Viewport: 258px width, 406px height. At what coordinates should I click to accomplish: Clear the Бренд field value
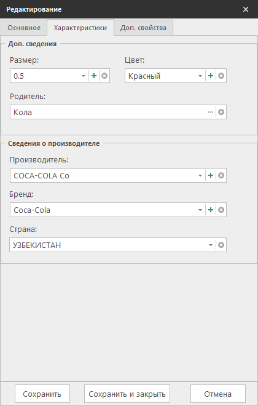[221, 210]
